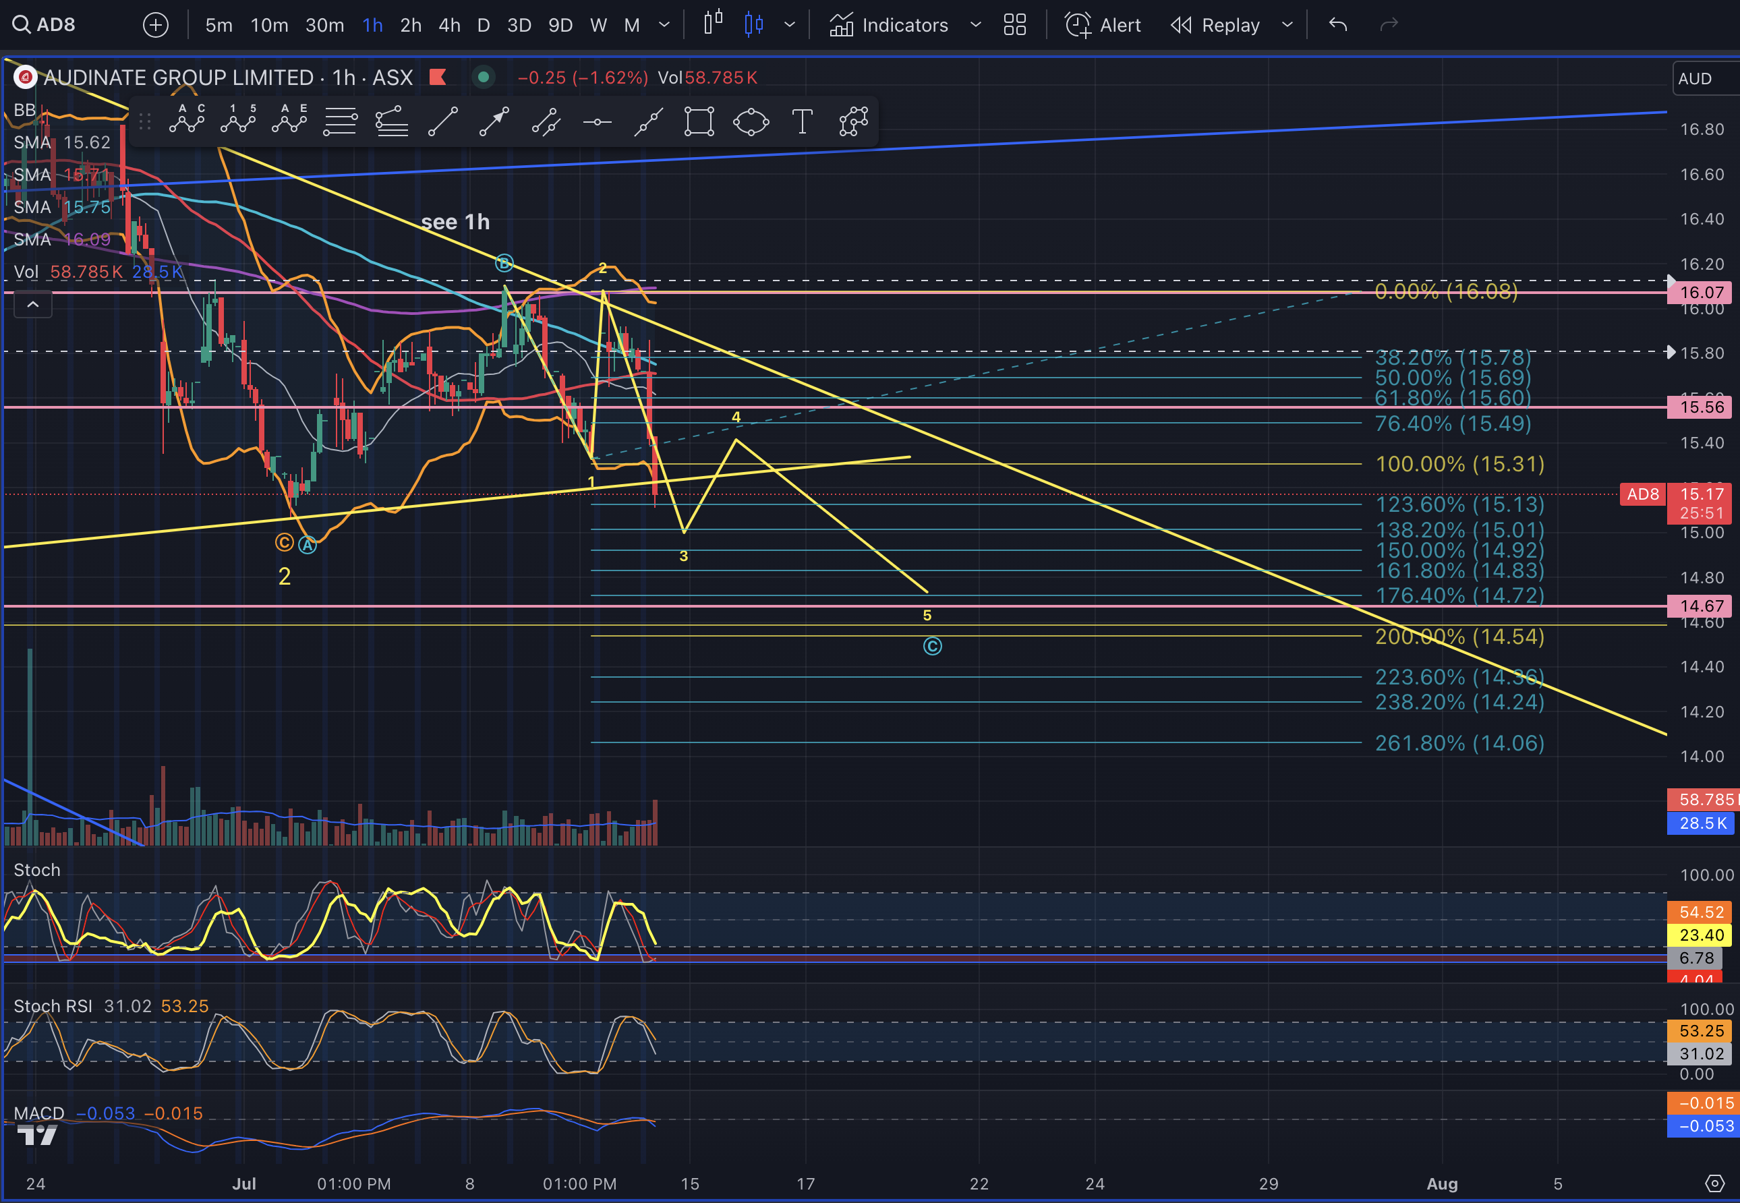Choose the 3D timeframe

519,25
